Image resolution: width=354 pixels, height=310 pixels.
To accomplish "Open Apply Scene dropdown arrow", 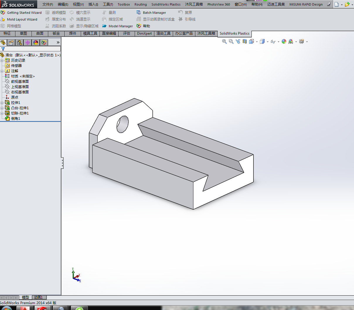I will point(296,42).
